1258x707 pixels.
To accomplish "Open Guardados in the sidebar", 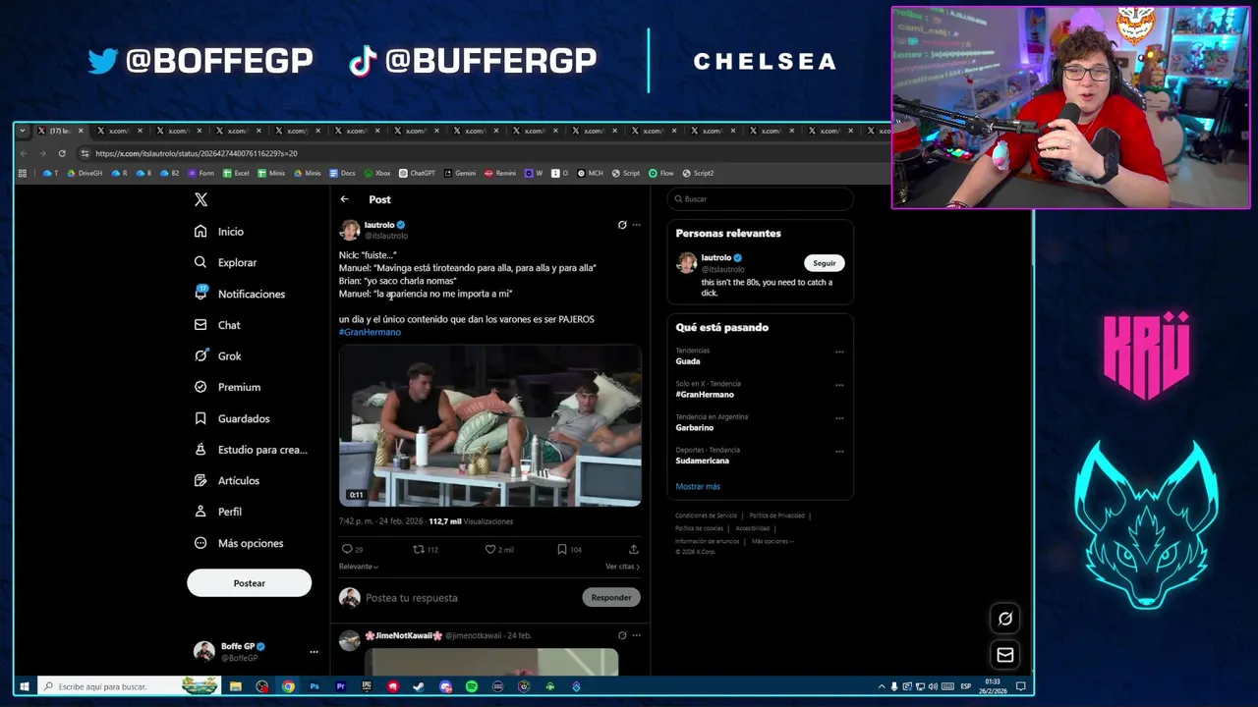I will (x=232, y=418).
